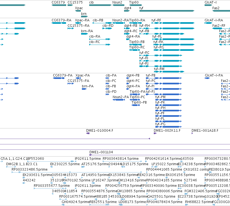The image size is (230, 206).
Task: Click transcript label tyf-RG
Action: pos(159,47)
